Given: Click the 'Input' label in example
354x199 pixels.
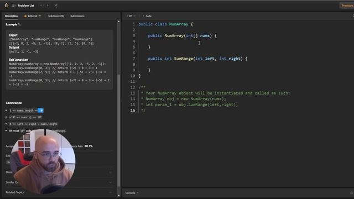Looking at the screenshot, I should point(13,35).
